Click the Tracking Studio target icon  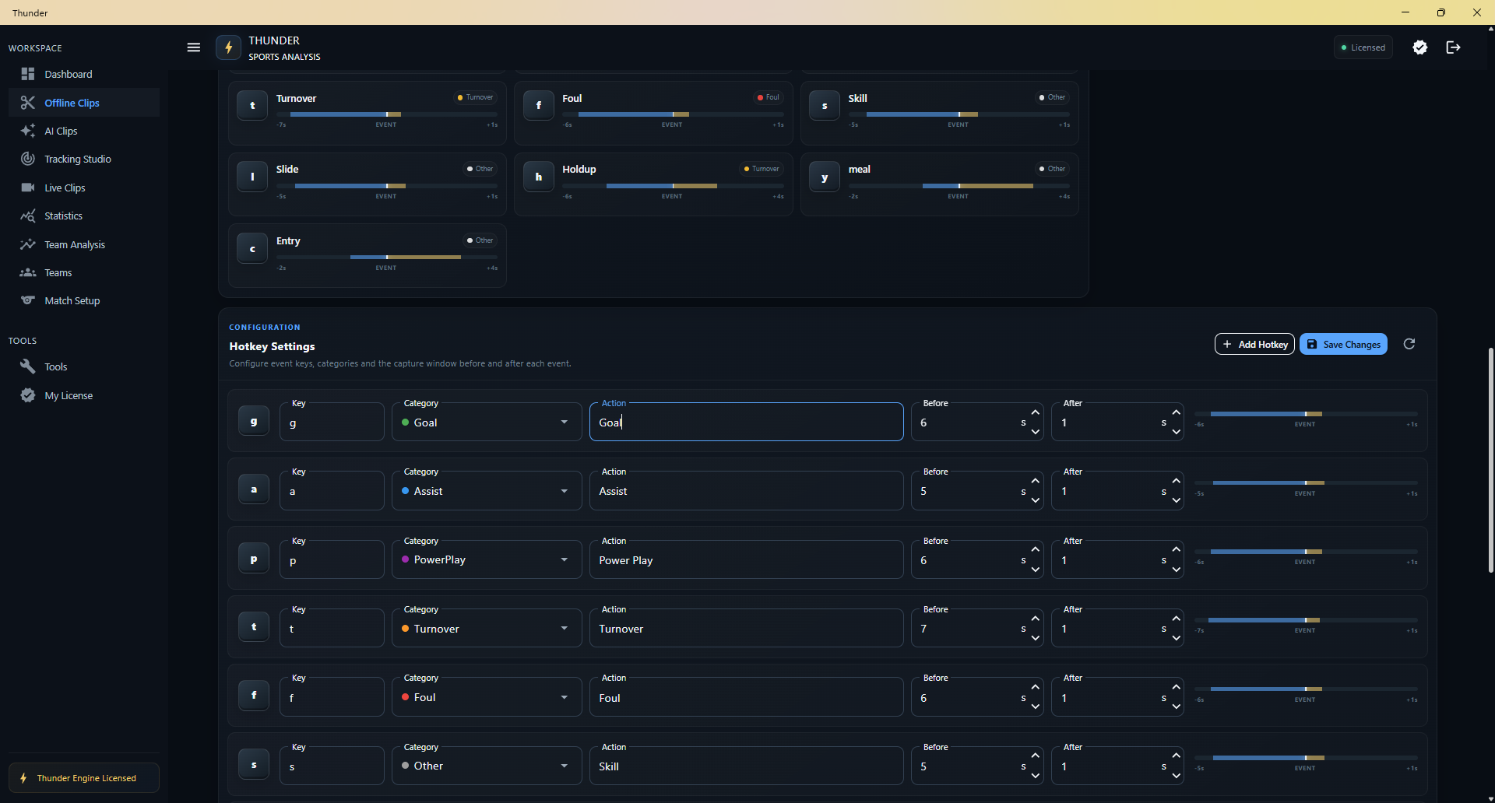[28, 159]
